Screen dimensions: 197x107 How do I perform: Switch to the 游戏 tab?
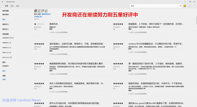tap(17, 6)
